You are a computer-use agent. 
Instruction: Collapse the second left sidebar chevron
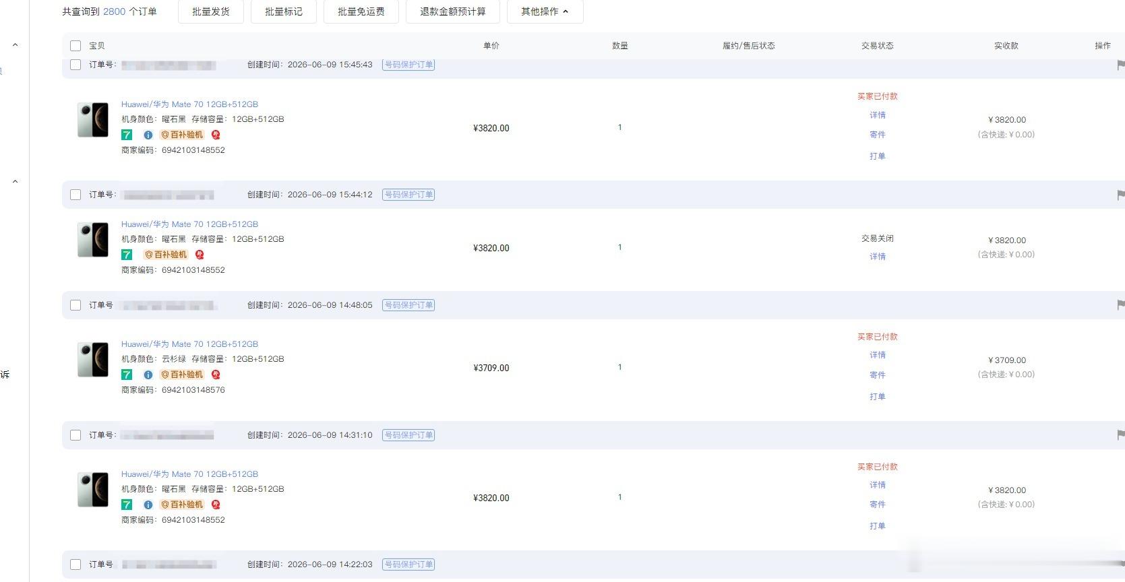click(x=15, y=181)
